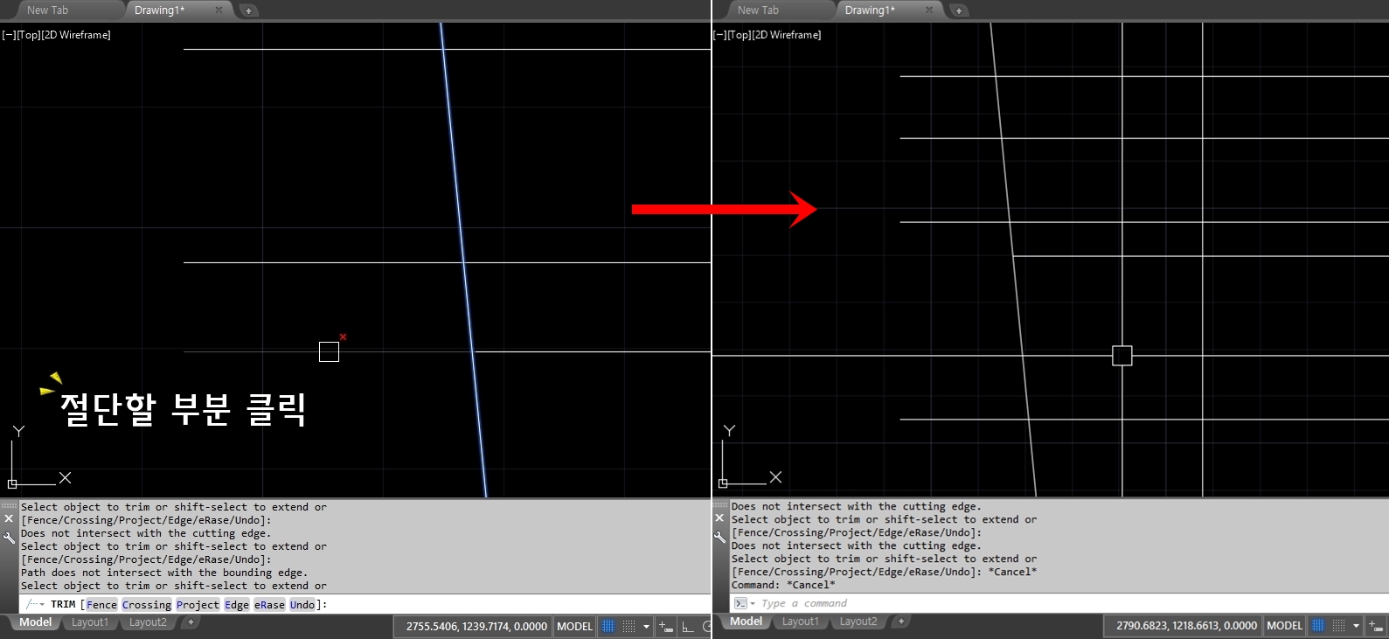This screenshot has width=1389, height=639.
Task: Open Layout2 tab in left window
Action: (148, 622)
